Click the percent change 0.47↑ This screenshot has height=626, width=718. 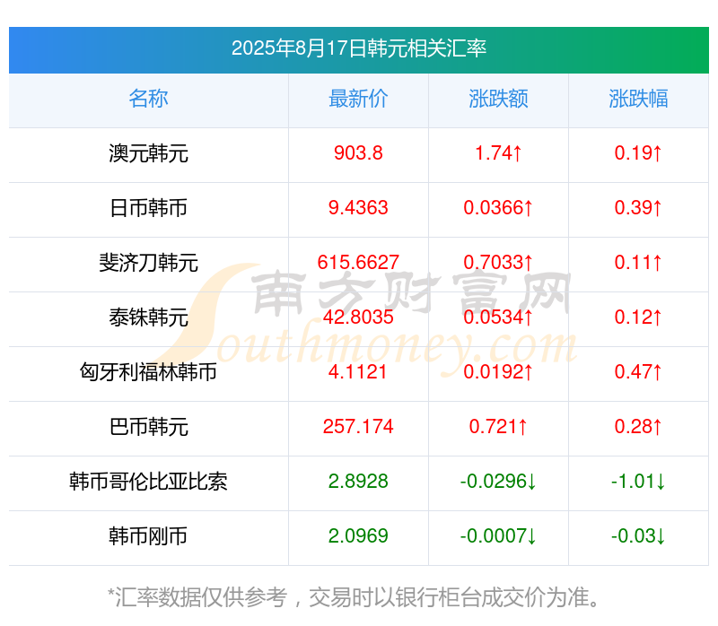pos(638,372)
